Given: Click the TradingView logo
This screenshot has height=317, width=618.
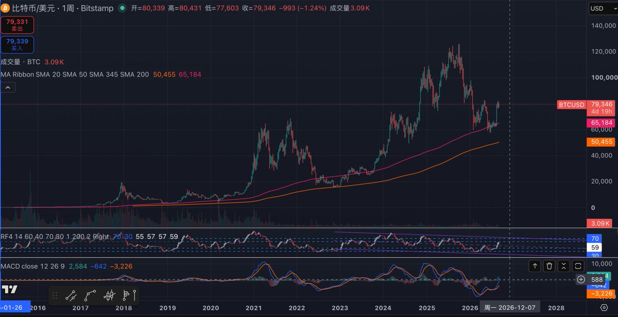Looking at the screenshot, I should [x=10, y=289].
